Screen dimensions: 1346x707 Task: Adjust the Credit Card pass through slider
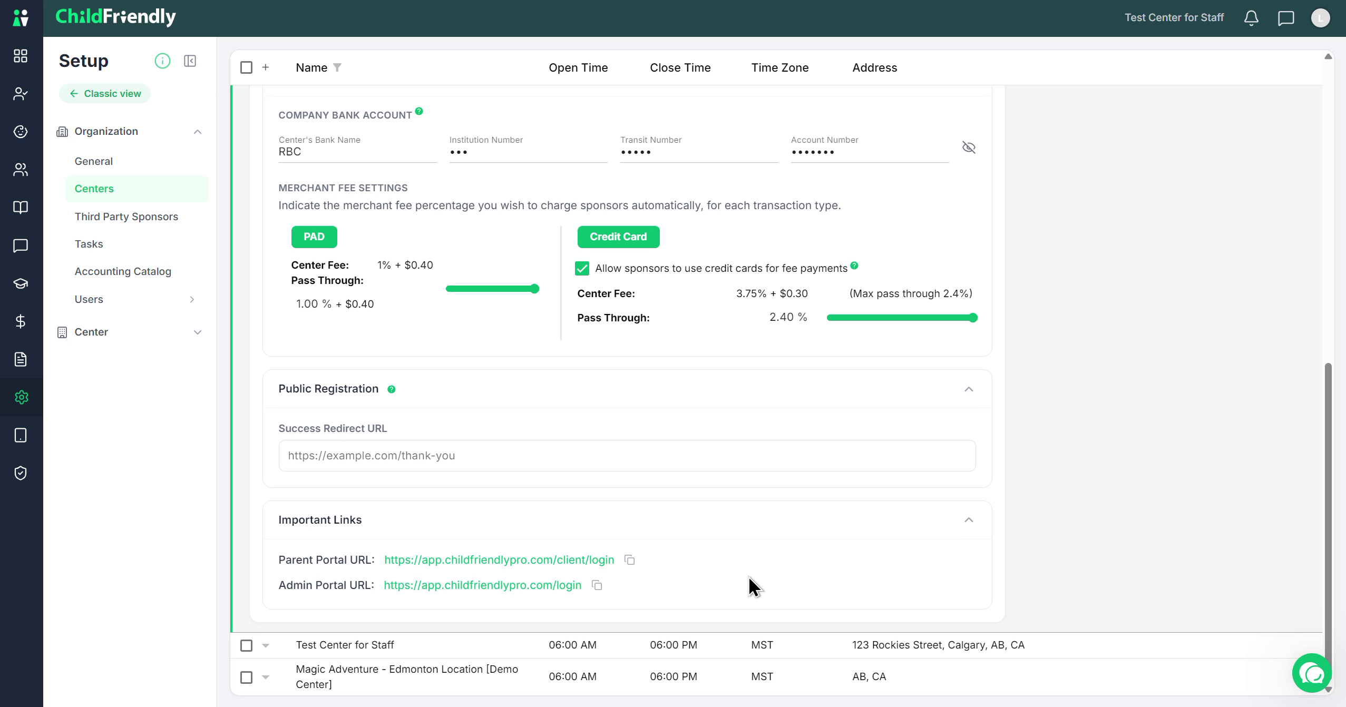[x=902, y=318]
